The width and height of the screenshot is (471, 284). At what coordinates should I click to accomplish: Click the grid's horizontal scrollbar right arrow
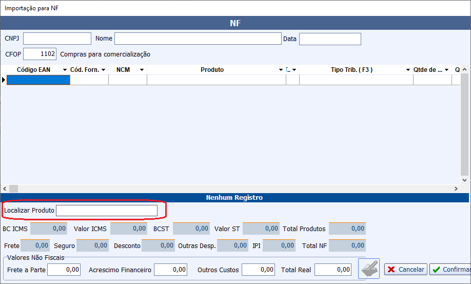(456, 189)
